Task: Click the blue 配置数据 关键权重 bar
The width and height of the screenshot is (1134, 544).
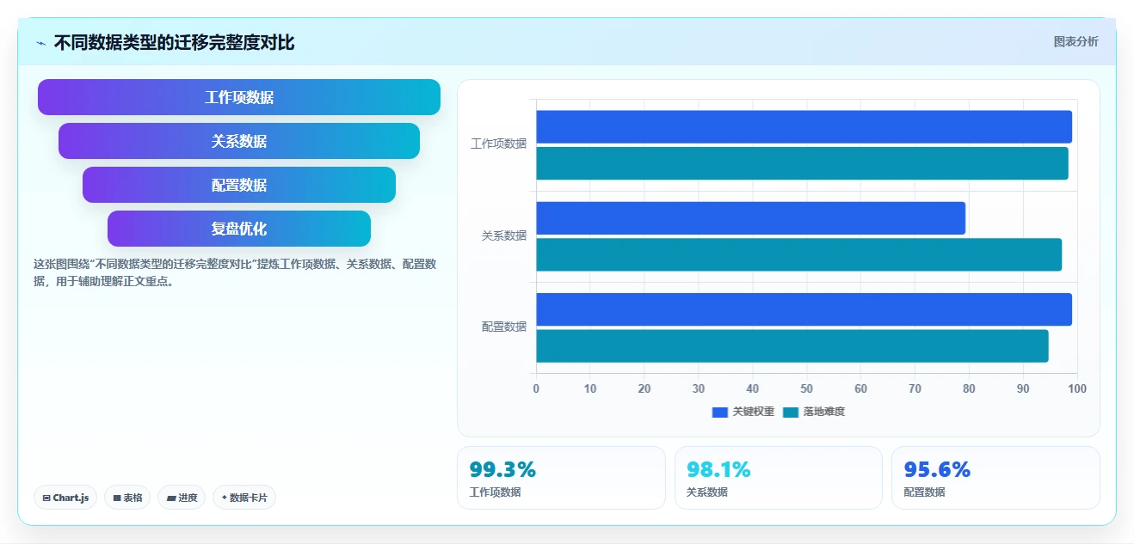Action: (x=804, y=309)
